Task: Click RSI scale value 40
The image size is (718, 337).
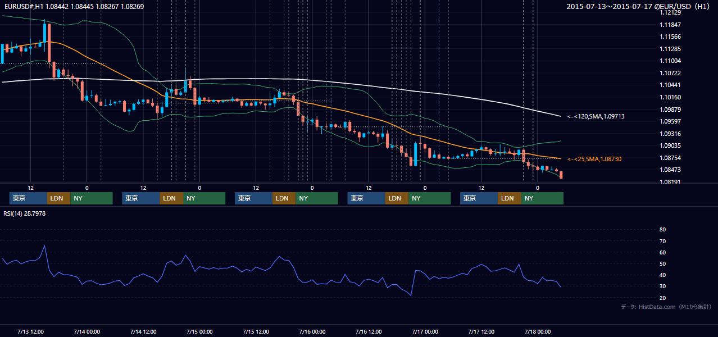Action: [662, 275]
